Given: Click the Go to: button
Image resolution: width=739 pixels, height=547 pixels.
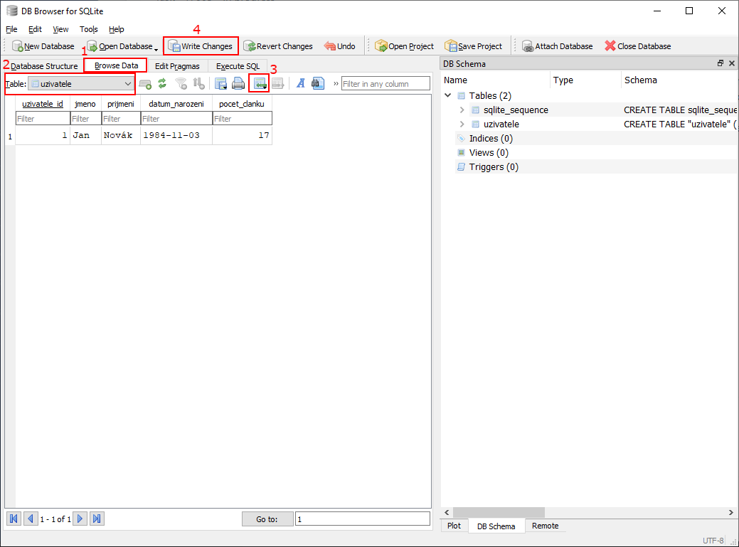Looking at the screenshot, I should 267,519.
